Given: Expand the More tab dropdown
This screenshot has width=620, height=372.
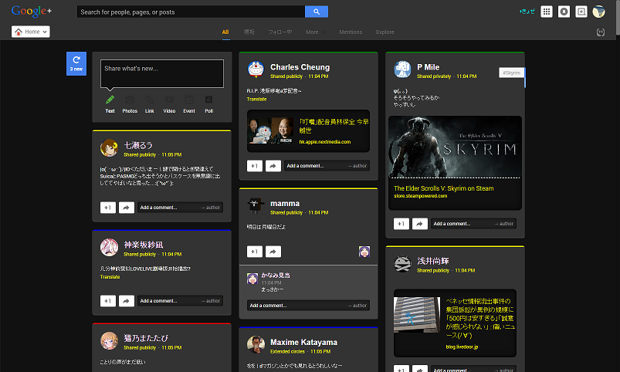Looking at the screenshot, I should tap(315, 32).
